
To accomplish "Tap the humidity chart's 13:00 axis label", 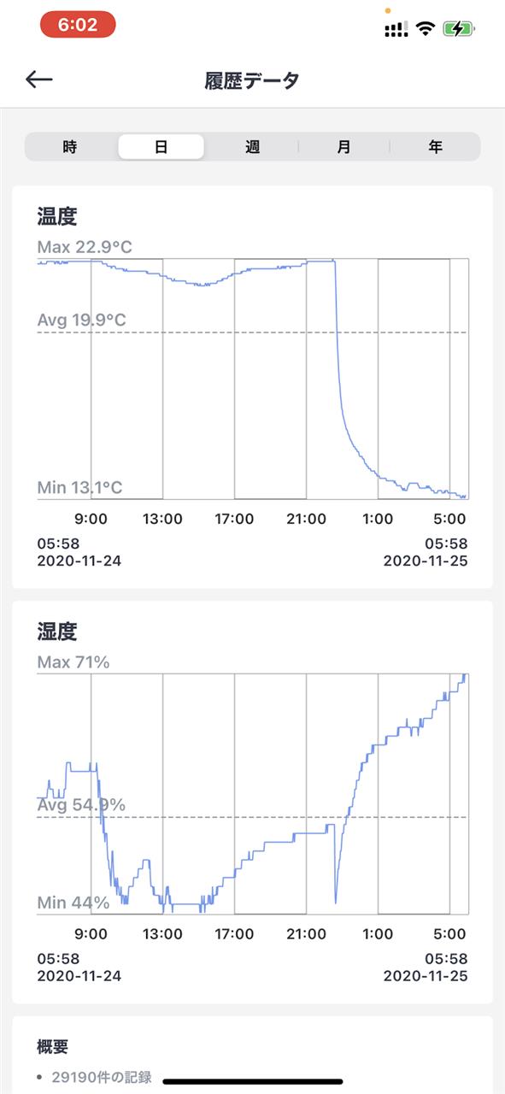I will coord(162,934).
